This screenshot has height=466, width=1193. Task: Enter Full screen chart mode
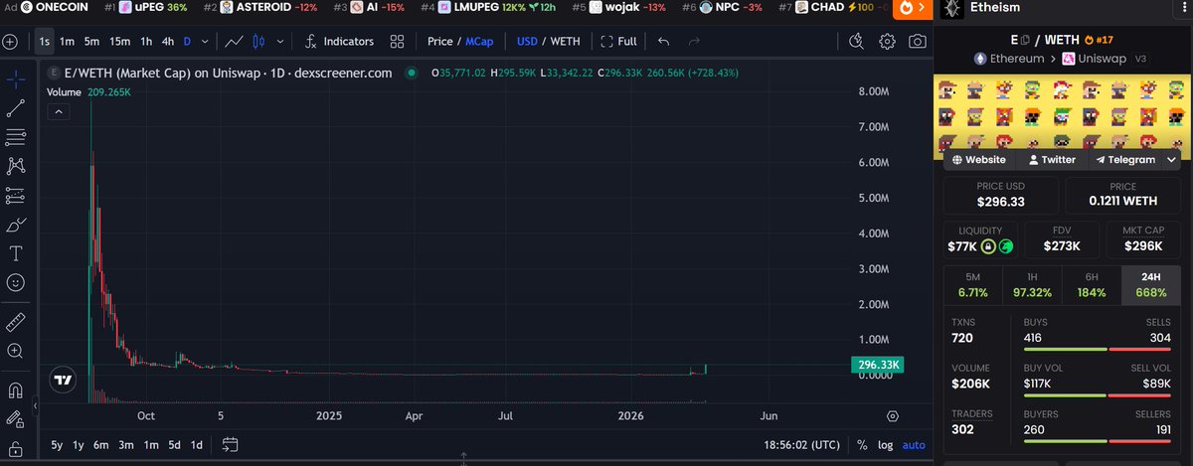(x=618, y=42)
